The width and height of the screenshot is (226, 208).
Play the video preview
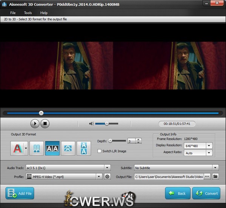(35, 124)
